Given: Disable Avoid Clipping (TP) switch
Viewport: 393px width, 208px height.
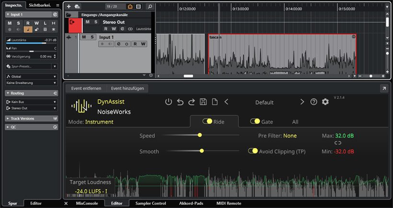Looking at the screenshot, I should (253, 151).
